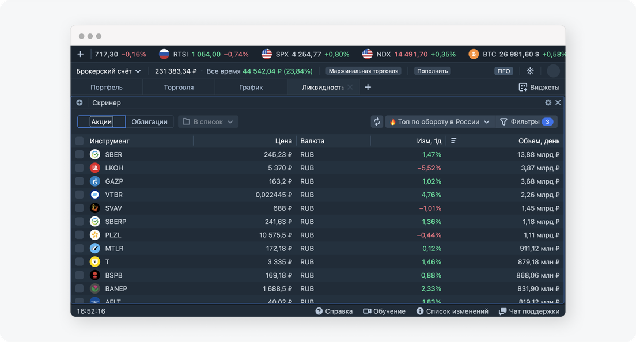Click the MTLR logo icon
The width and height of the screenshot is (636, 342).
click(95, 248)
